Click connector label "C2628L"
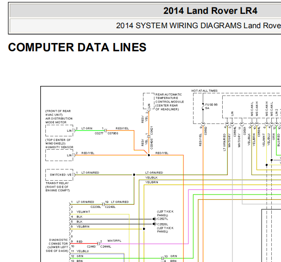The image size is (281, 262). 162,224
